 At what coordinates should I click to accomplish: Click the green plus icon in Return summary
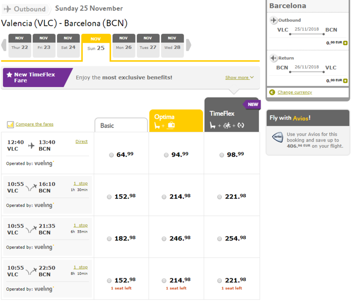coord(345,81)
